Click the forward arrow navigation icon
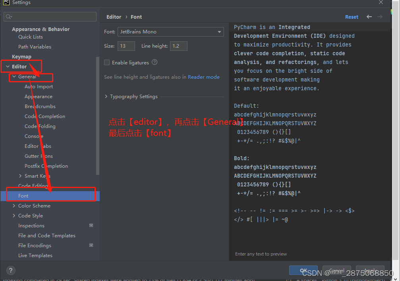Screen dimensions: 400x281 coord(380,17)
